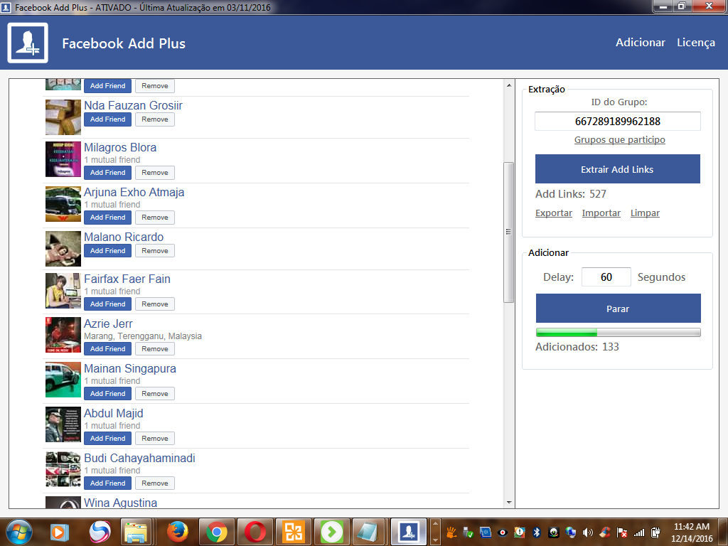Click Mainan Singapura profile thumbnail
Screen dimensions: 728x546
pyautogui.click(x=63, y=380)
